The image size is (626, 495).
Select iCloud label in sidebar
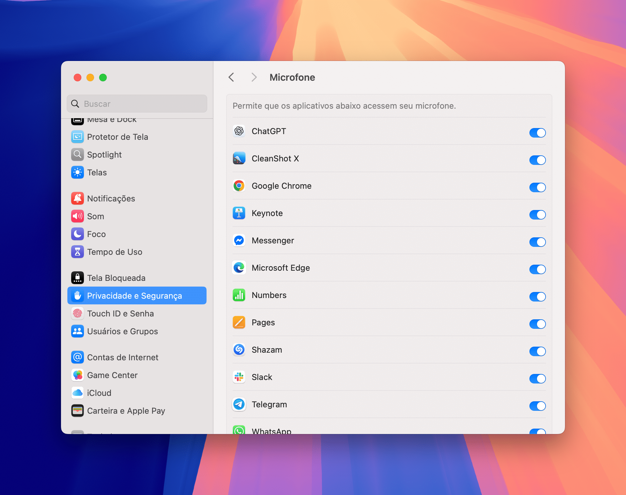pos(99,393)
